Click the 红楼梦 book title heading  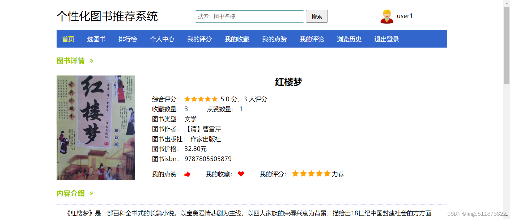288,82
